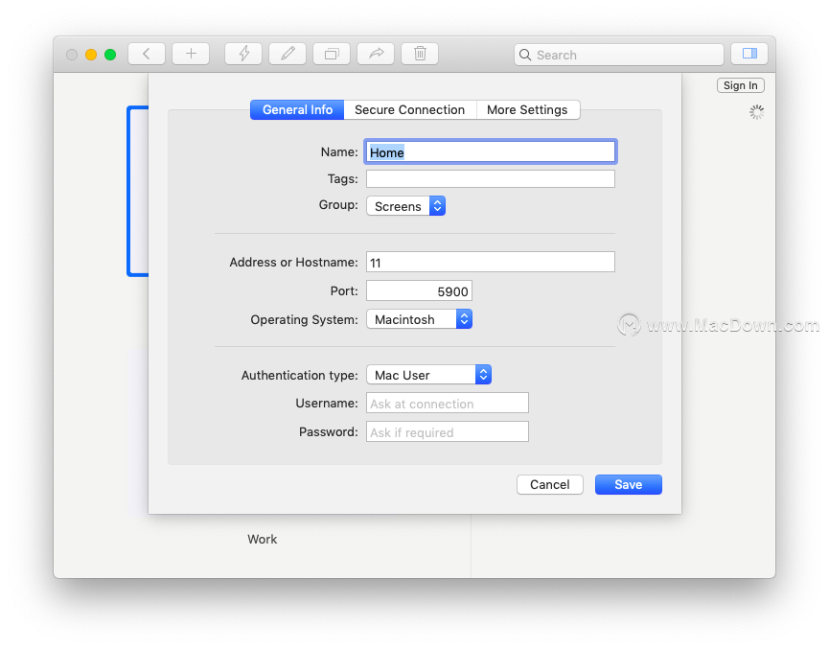The width and height of the screenshot is (829, 649).
Task: Toggle the sidebar panel icon
Action: 749,54
